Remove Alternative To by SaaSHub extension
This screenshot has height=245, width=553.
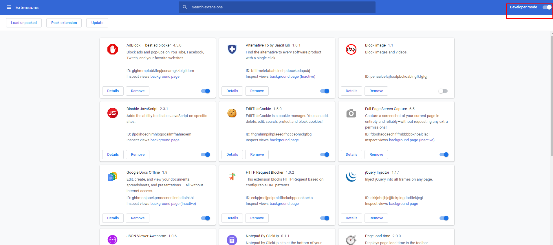coord(257,91)
